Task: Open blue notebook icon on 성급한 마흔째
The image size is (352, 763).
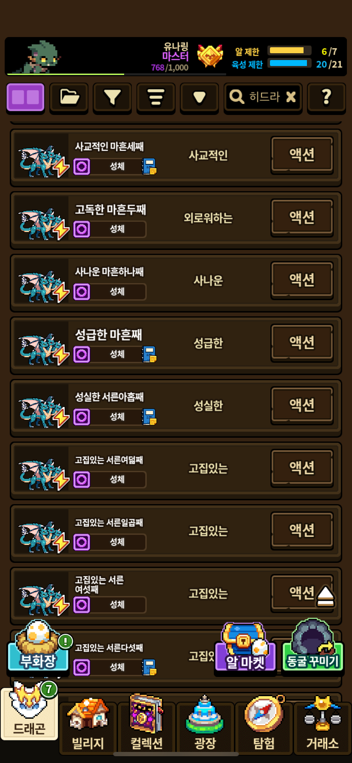Action: pos(149,354)
